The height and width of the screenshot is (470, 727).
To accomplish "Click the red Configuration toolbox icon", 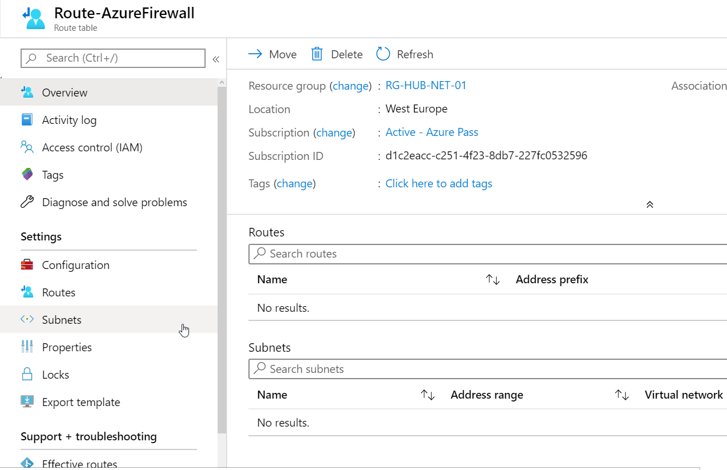I will coord(27,264).
